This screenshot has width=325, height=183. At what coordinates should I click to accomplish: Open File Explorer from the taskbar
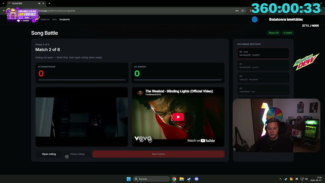182,179
